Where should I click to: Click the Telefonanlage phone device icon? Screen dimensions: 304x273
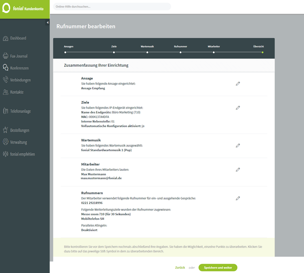tap(5, 111)
